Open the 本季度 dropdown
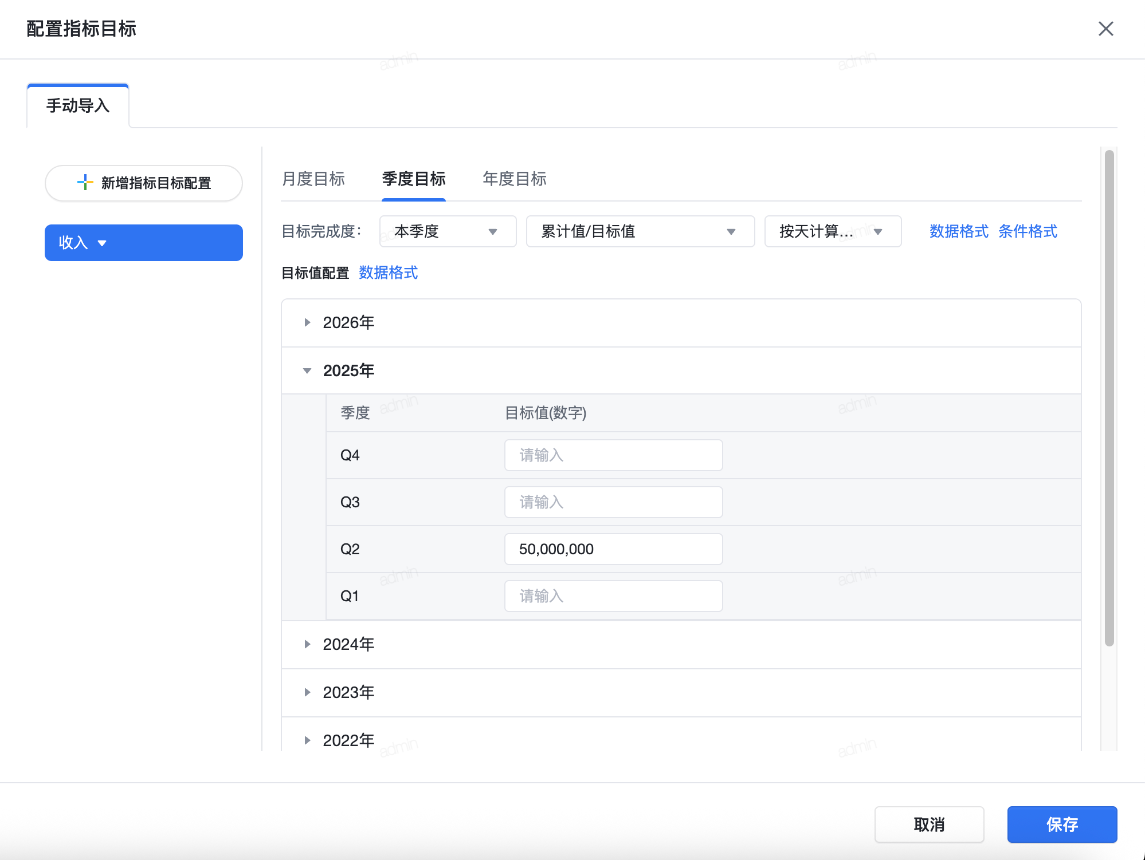This screenshot has width=1145, height=860. (x=448, y=231)
